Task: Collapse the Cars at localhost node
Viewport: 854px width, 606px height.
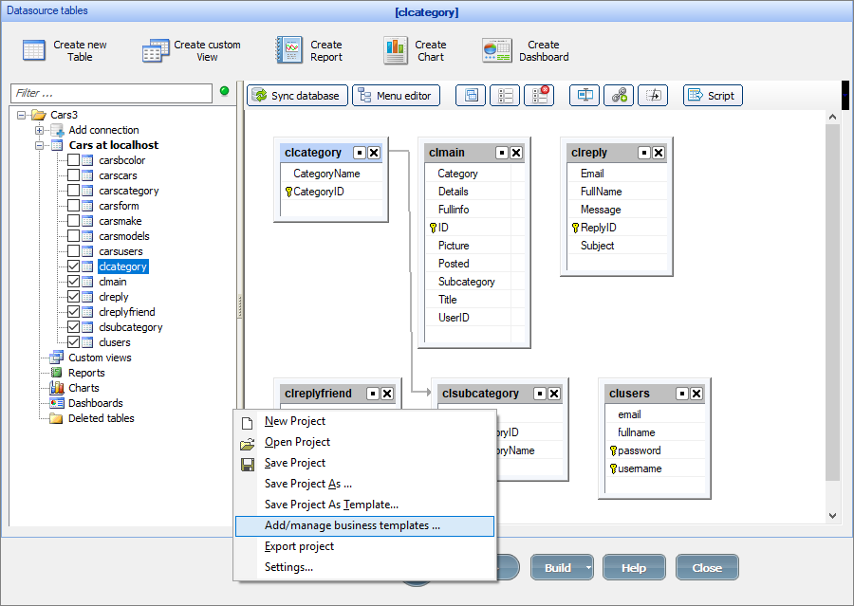Action: click(x=40, y=145)
